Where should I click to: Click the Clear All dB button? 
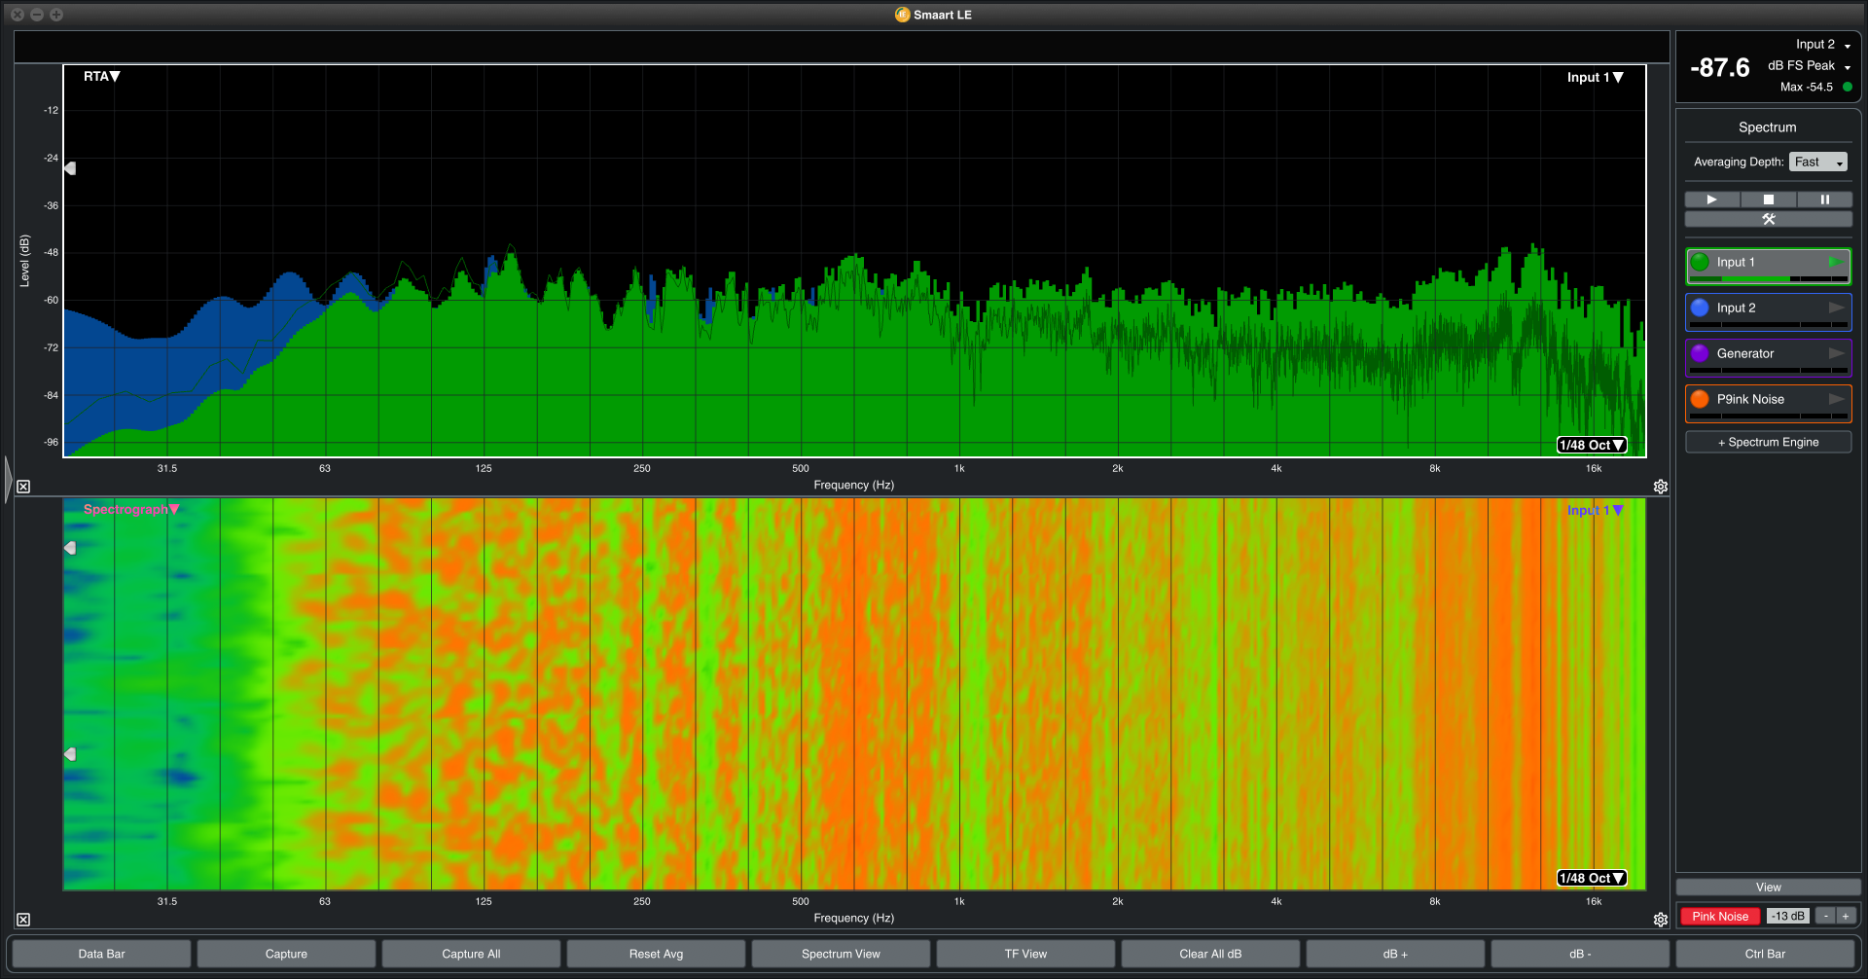1210,954
